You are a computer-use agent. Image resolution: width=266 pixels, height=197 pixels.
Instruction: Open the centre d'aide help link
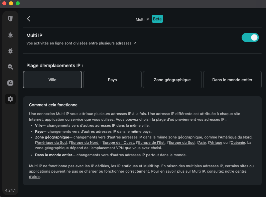[241, 171]
